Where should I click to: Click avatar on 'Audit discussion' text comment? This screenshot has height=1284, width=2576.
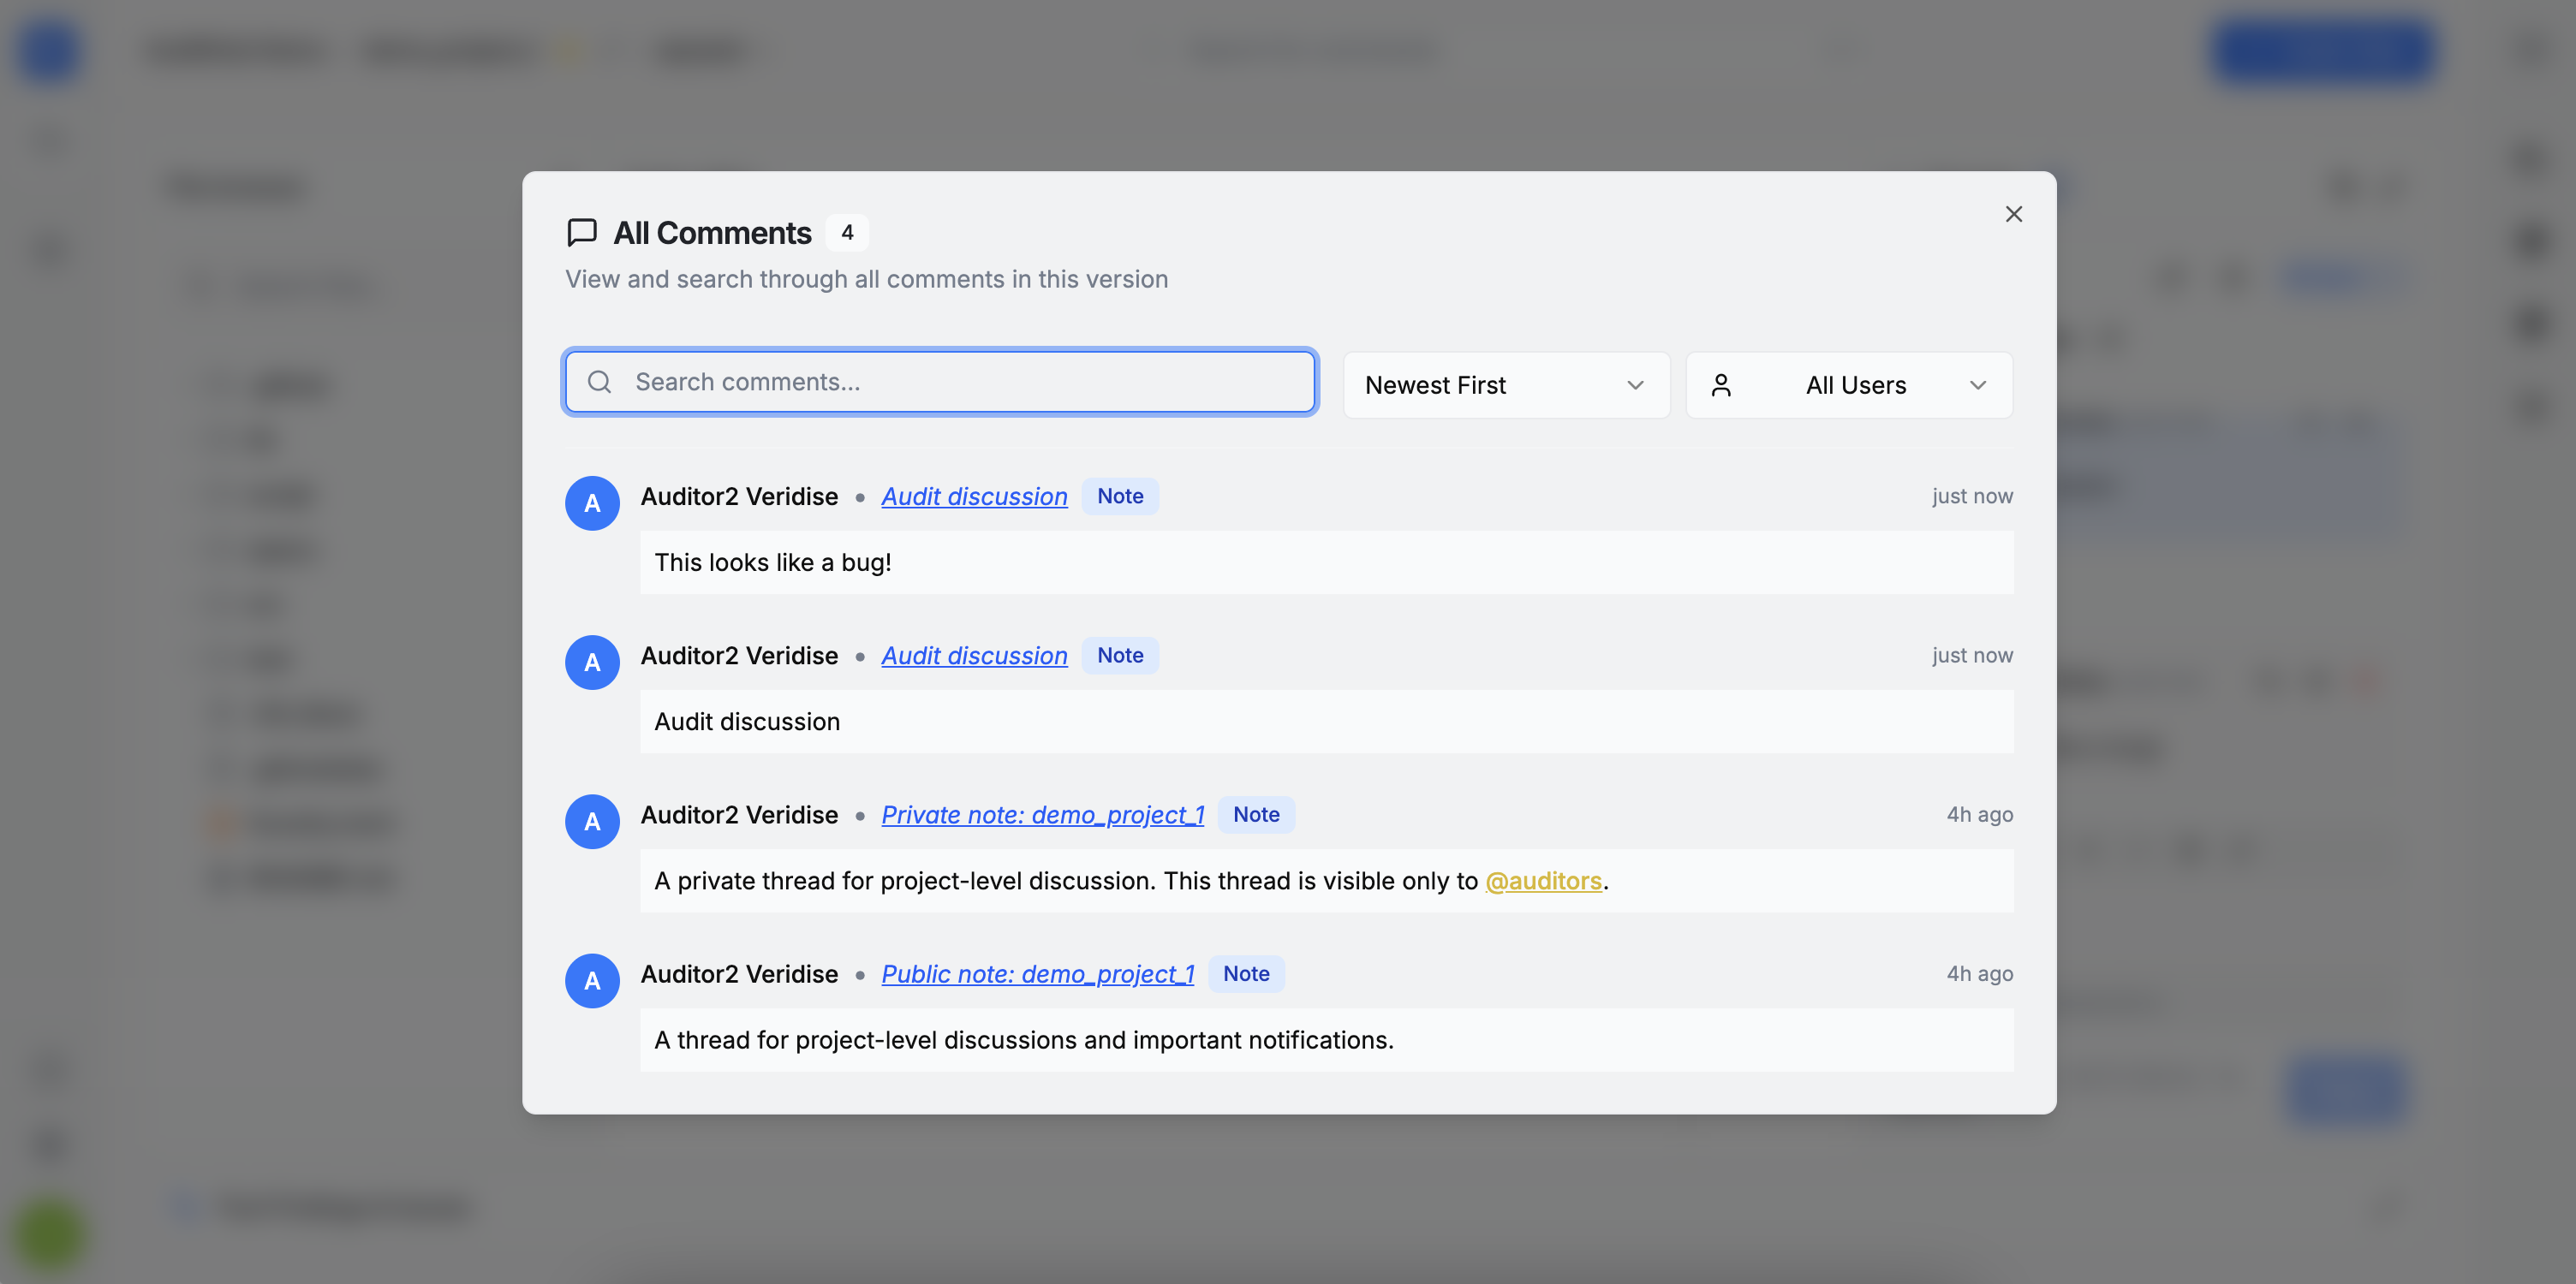tap(592, 662)
